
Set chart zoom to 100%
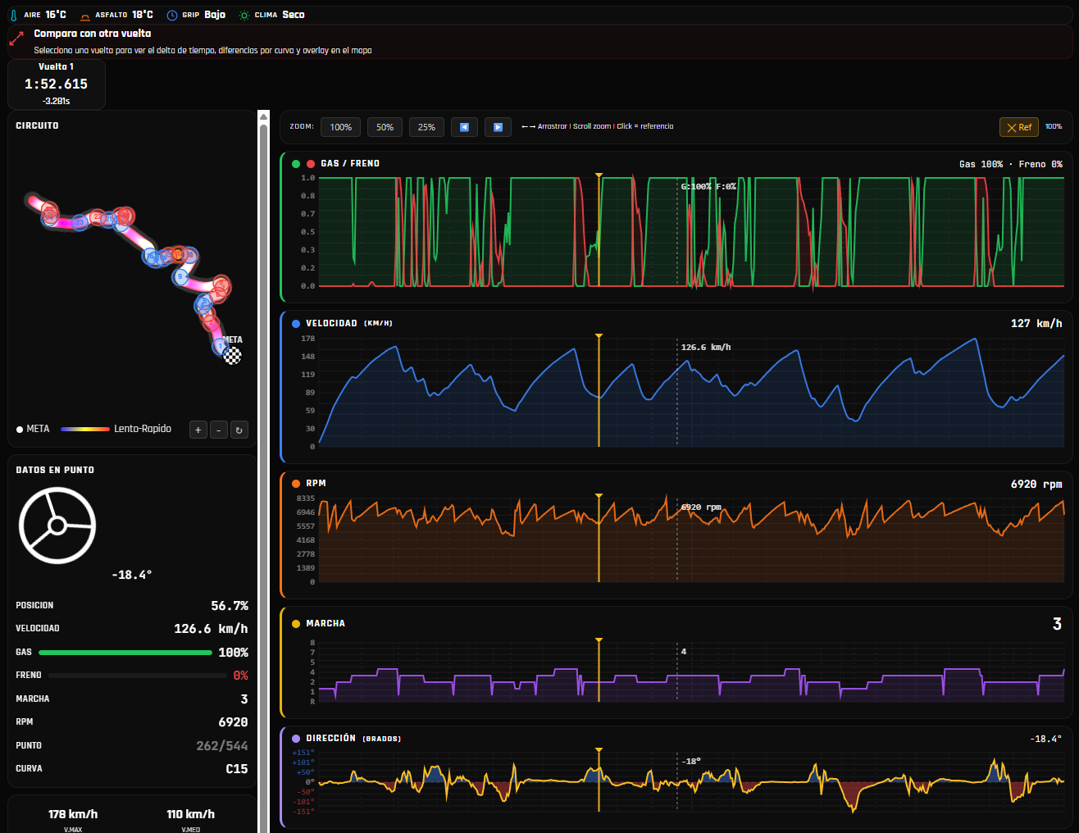(x=341, y=127)
